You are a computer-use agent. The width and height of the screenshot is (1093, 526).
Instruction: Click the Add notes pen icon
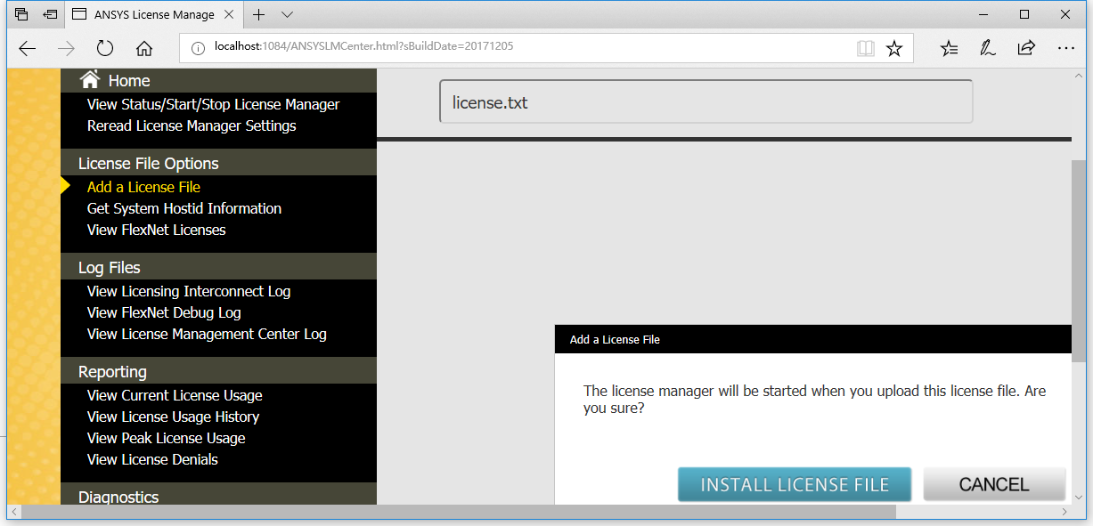point(988,48)
